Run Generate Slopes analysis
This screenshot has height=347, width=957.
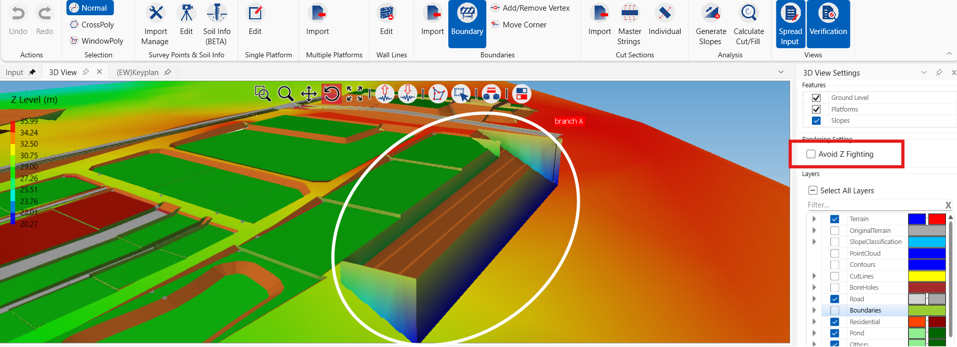click(x=711, y=24)
